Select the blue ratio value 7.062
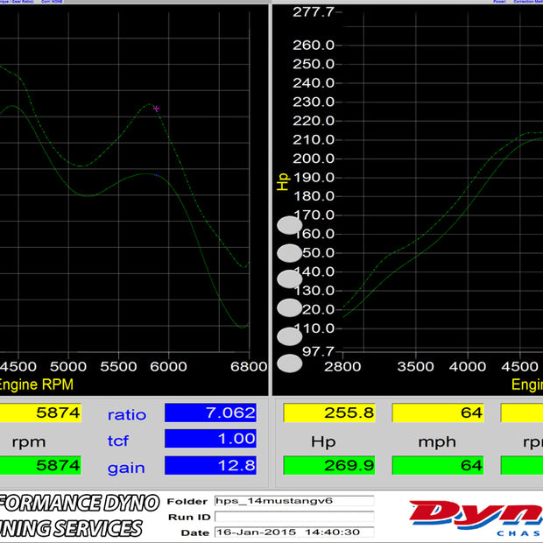This screenshot has height=543, width=543. tap(210, 413)
